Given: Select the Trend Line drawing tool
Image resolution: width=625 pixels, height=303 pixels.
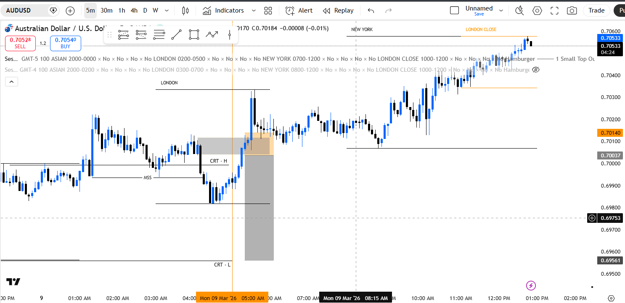Looking at the screenshot, I should tap(177, 35).
